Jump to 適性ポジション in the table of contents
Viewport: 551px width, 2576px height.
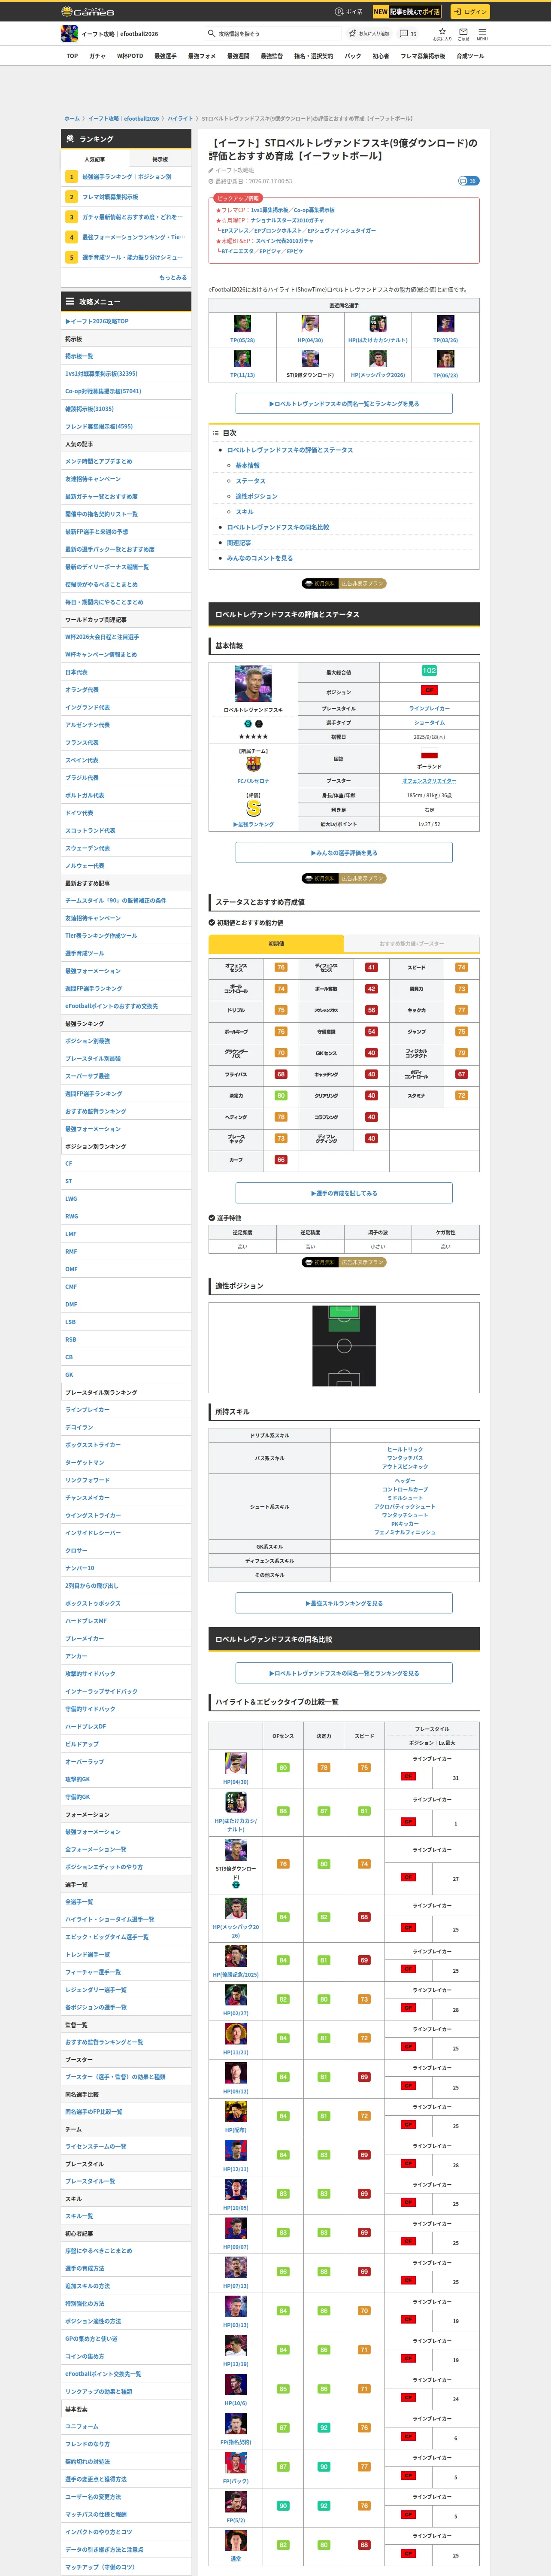click(x=257, y=496)
